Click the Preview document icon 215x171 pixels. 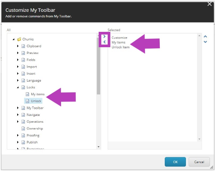[23, 53]
